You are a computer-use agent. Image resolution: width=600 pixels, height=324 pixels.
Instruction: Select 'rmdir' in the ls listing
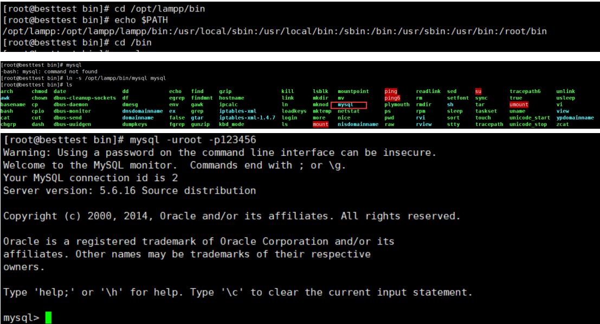424,104
